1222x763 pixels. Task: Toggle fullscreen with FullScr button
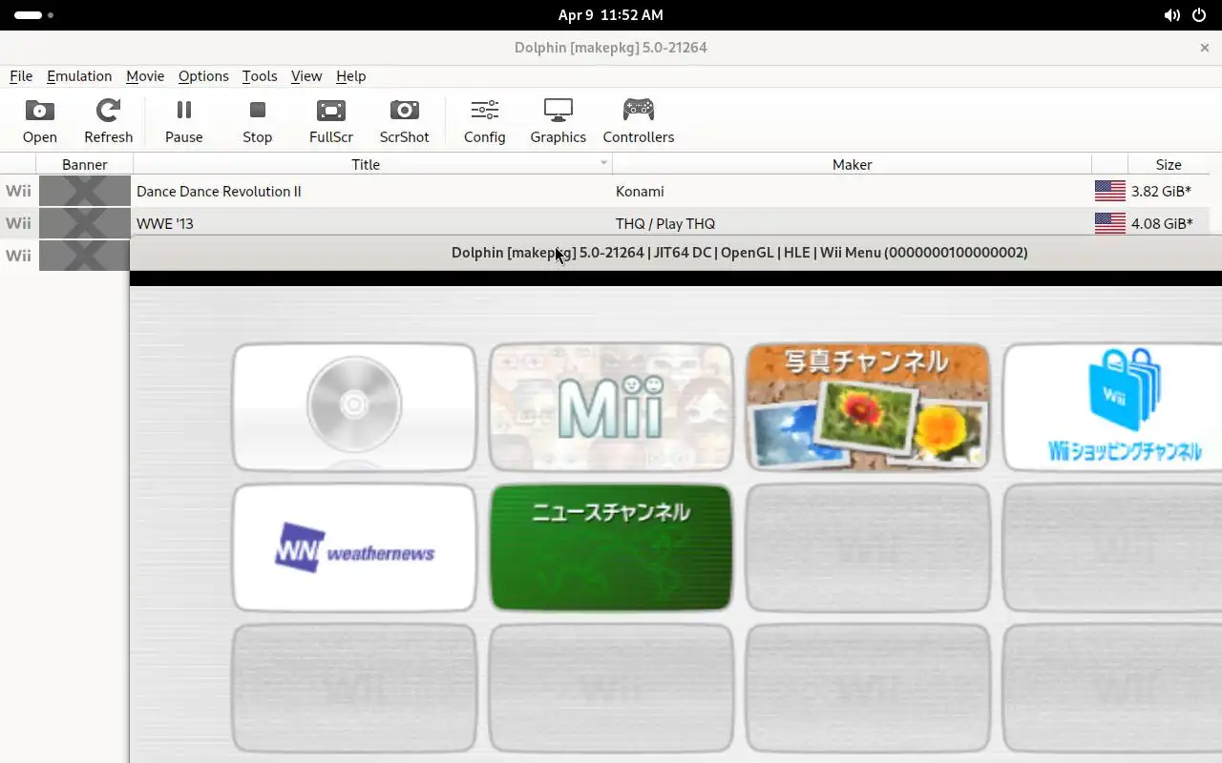(x=331, y=121)
